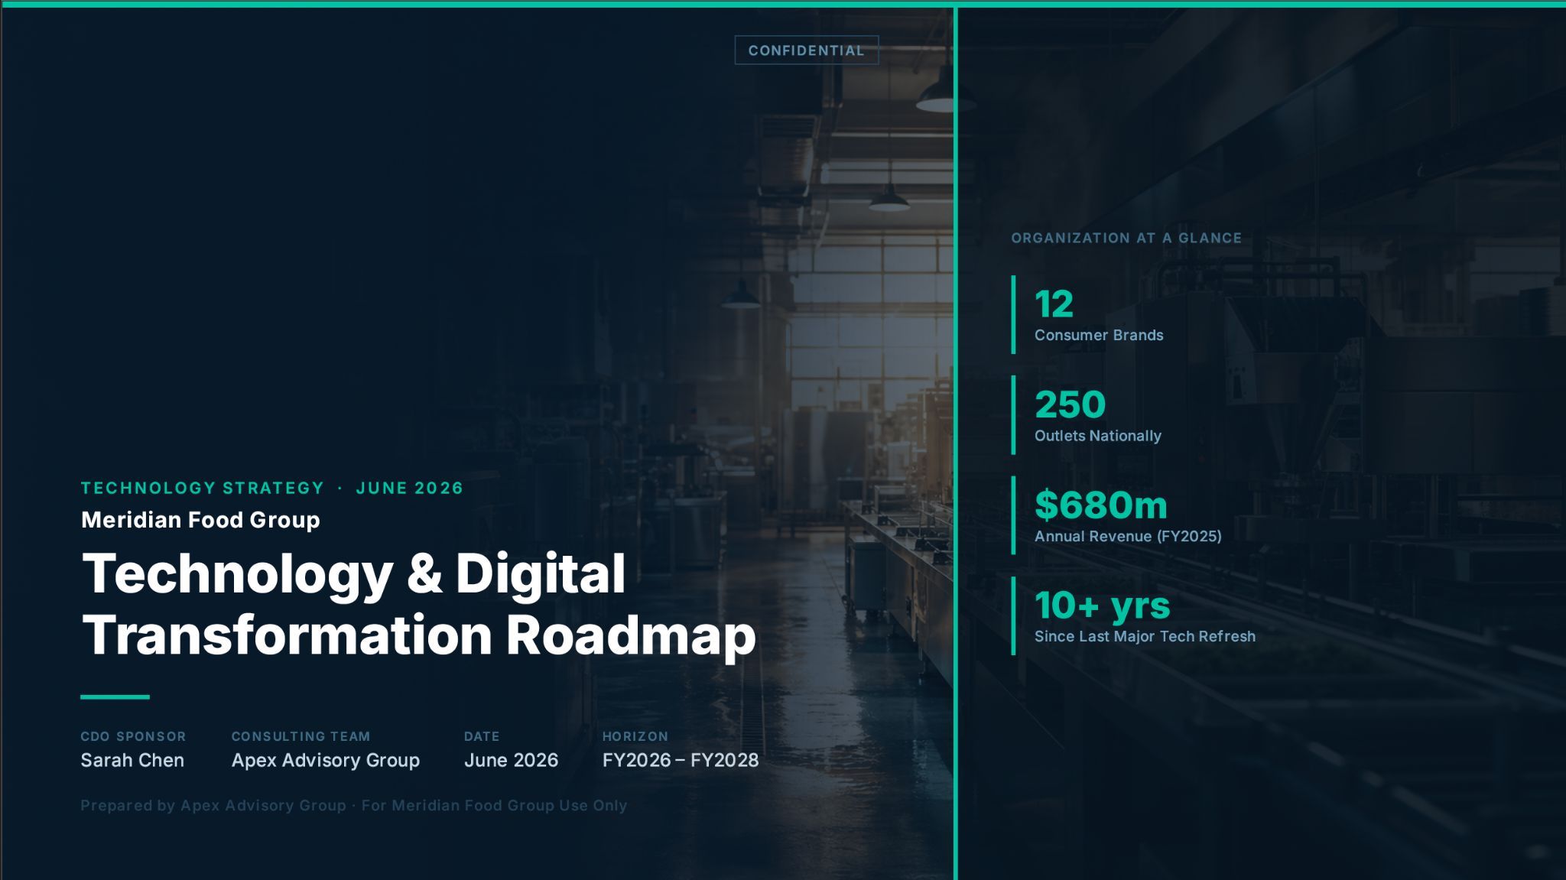Click the DATE label

(x=482, y=736)
